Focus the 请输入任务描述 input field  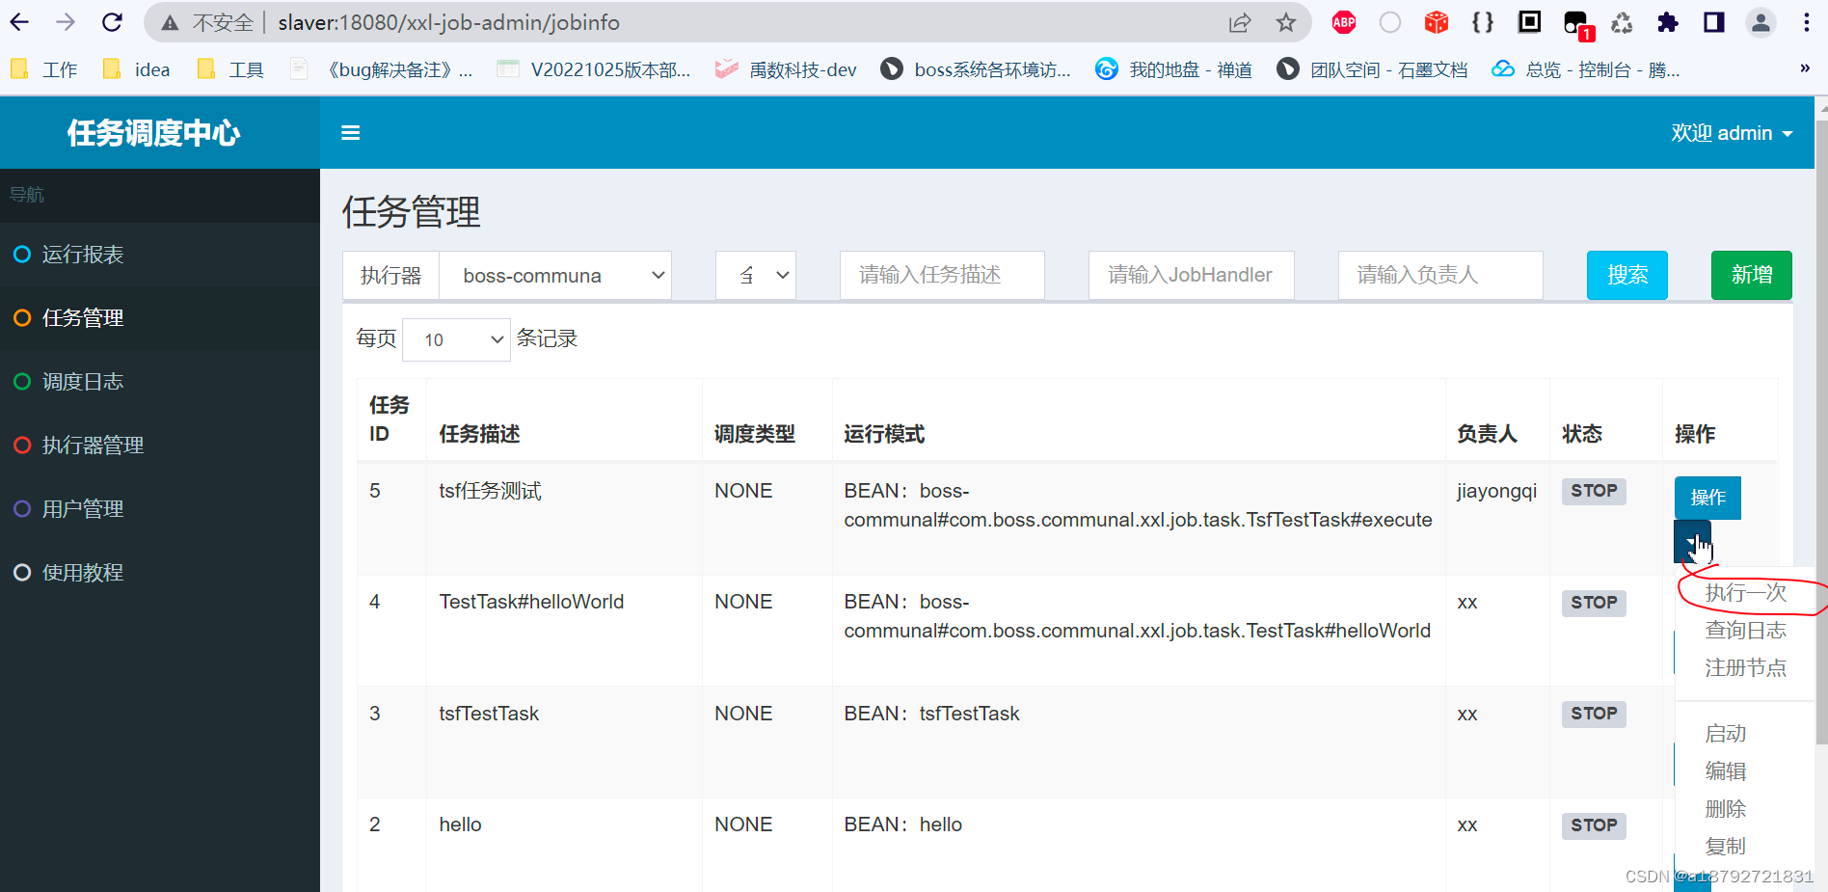[x=942, y=276]
